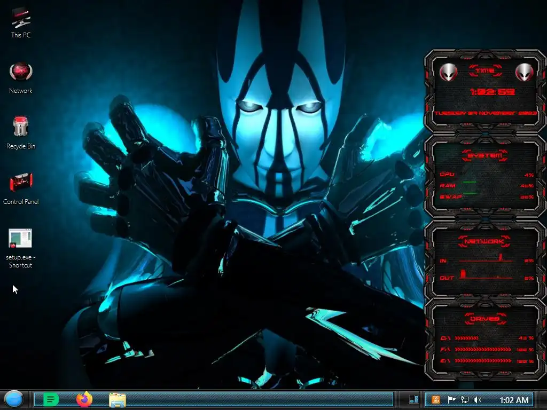Click the OUT traffic graph
Image resolution: width=547 pixels, height=410 pixels.
[485, 274]
